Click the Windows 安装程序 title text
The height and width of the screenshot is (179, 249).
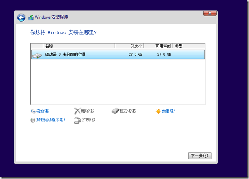(x=51, y=17)
